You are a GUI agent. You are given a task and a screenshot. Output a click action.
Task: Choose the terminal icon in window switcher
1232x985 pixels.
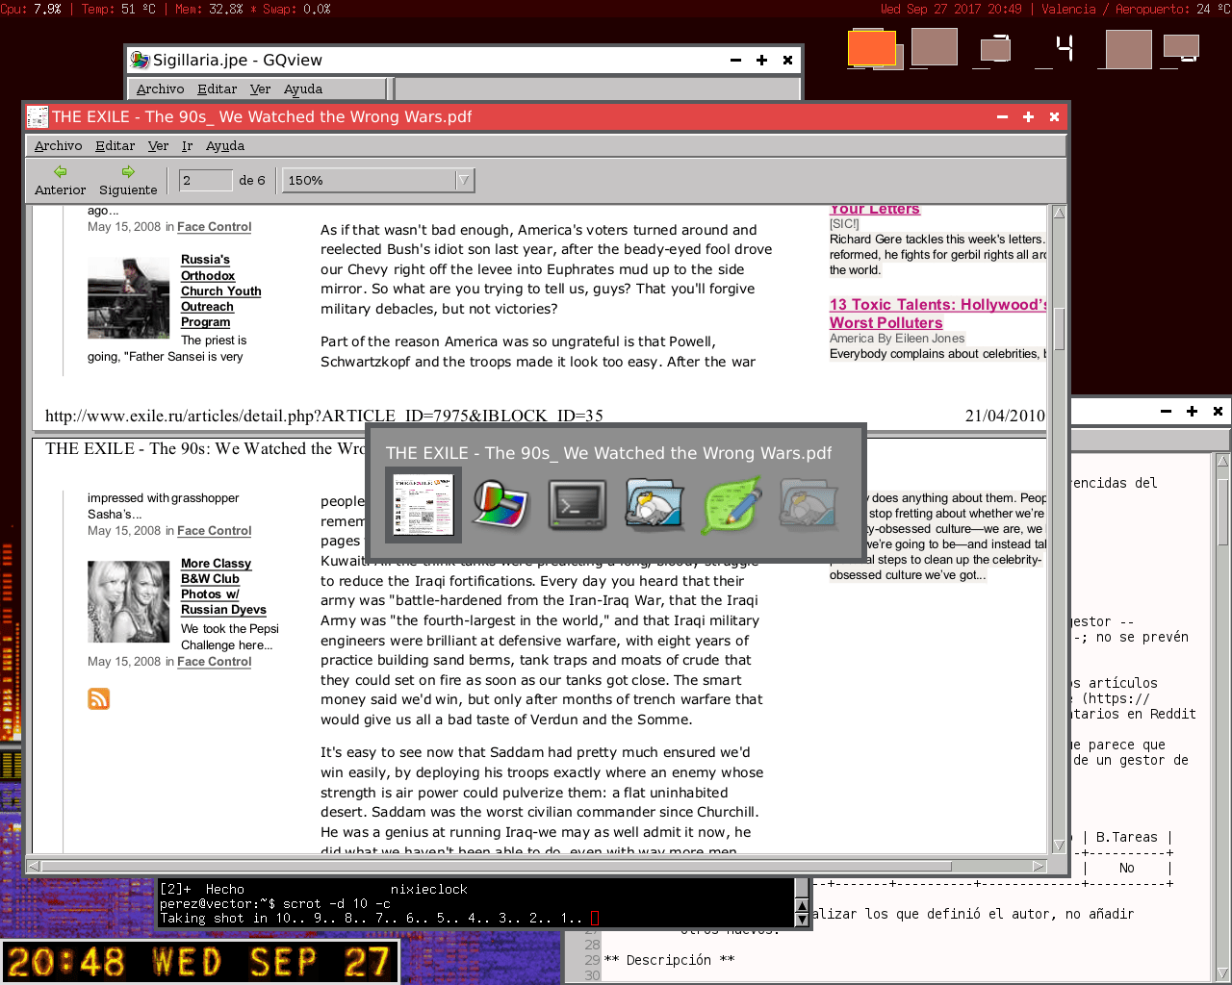click(x=577, y=505)
